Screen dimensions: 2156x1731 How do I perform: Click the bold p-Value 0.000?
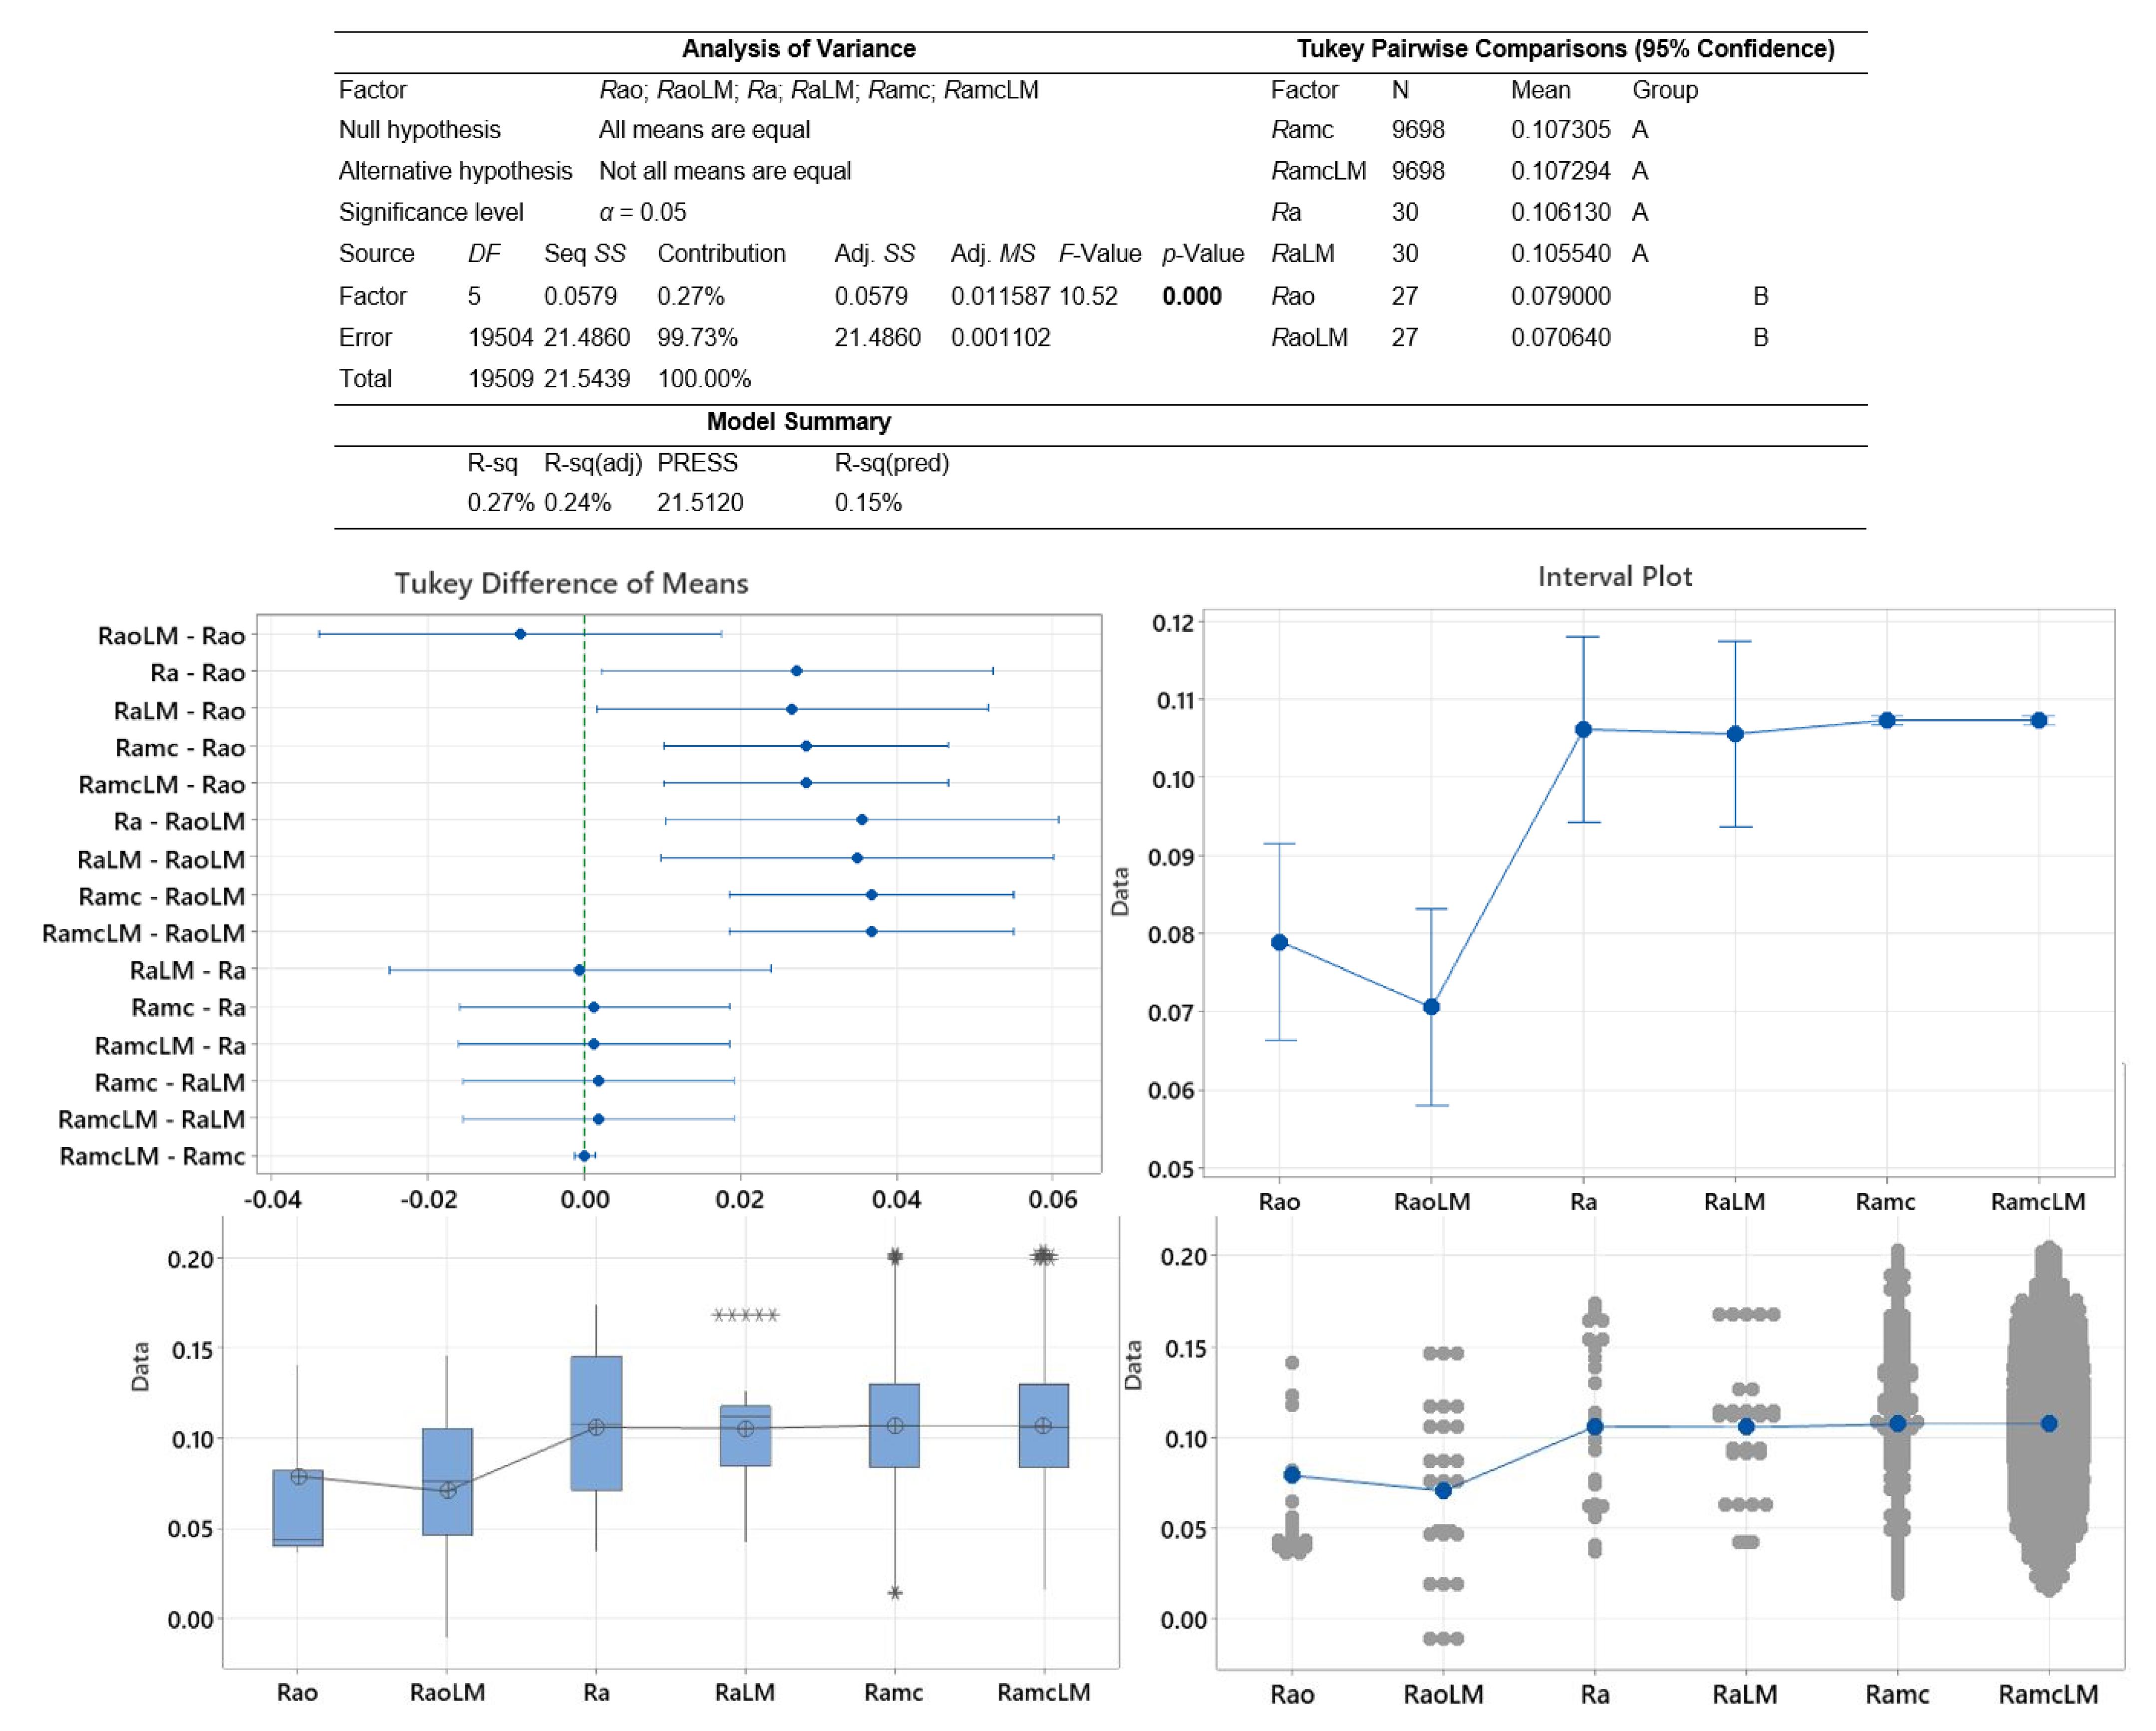pos(1191,296)
